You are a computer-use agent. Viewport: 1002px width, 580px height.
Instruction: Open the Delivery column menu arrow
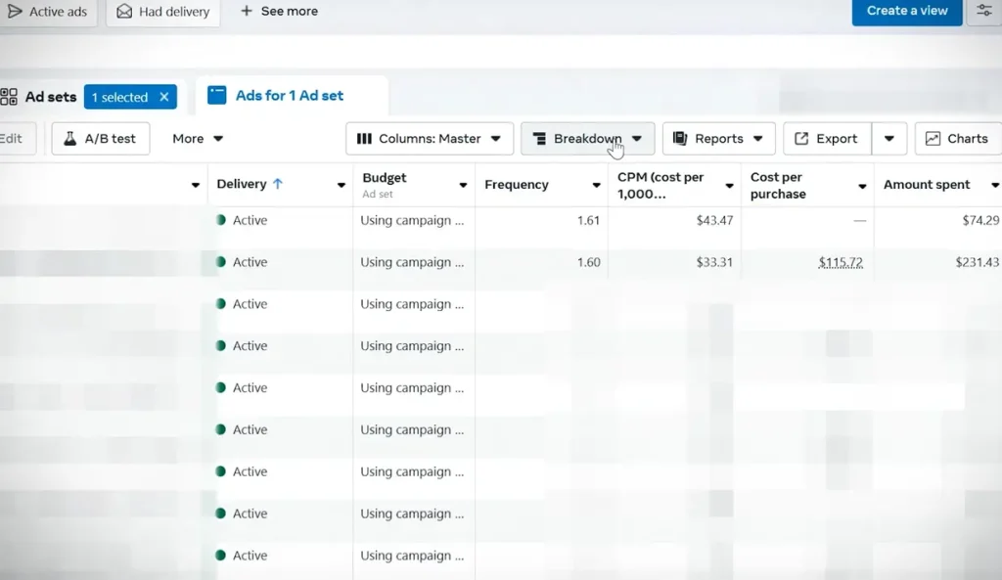(x=342, y=185)
